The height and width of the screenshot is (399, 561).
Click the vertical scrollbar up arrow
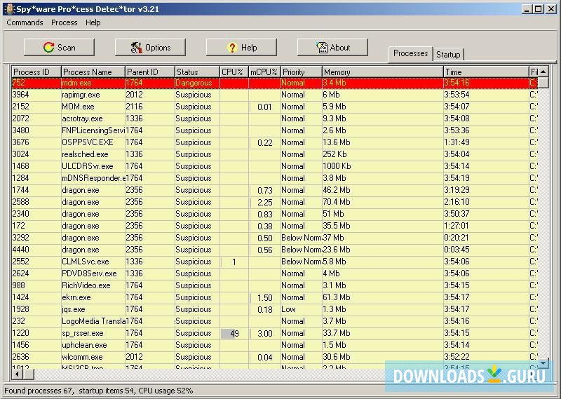tap(543, 72)
